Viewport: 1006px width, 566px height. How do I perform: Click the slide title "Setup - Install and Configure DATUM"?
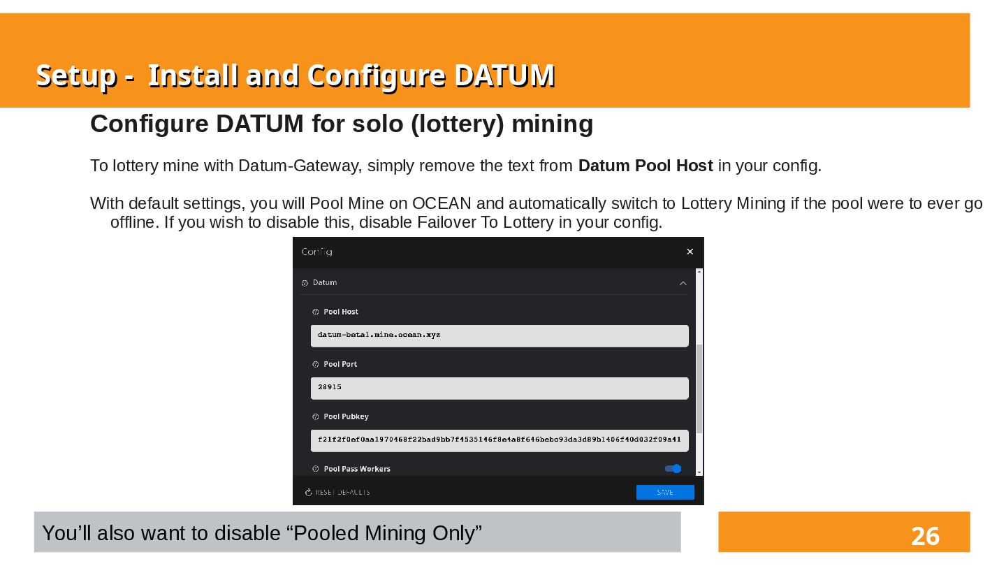295,75
